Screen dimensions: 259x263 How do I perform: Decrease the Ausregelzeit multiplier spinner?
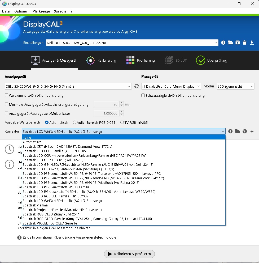click(122, 115)
